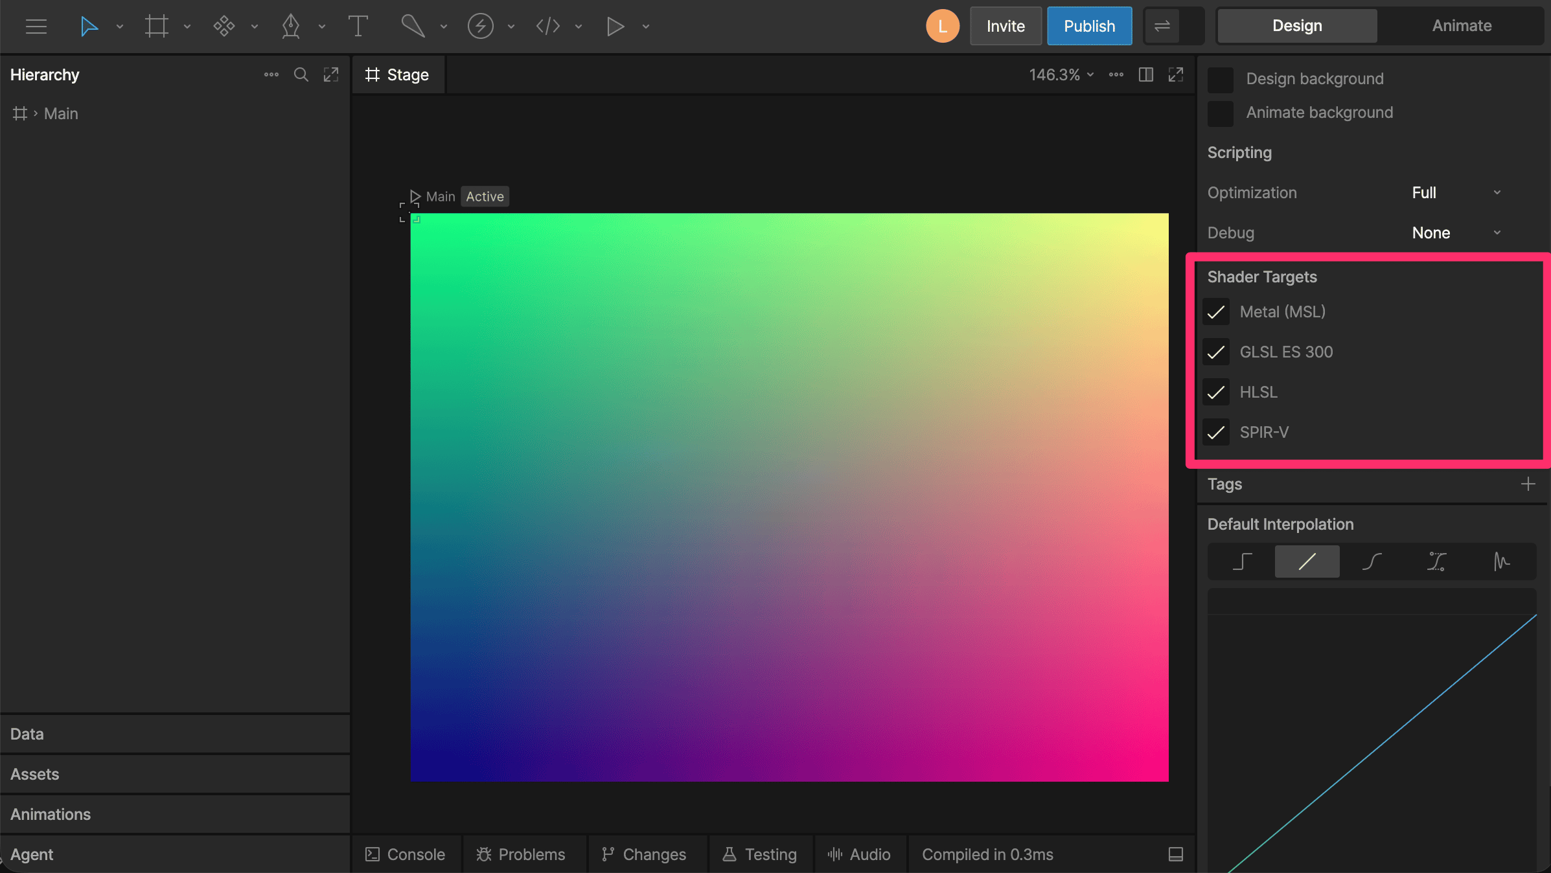Screen dimensions: 1551x873
Task: Expand Stage to fullscreen
Action: tap(1176, 75)
